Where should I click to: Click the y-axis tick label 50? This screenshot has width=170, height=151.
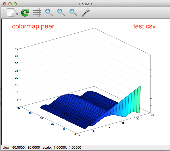coord(19,108)
